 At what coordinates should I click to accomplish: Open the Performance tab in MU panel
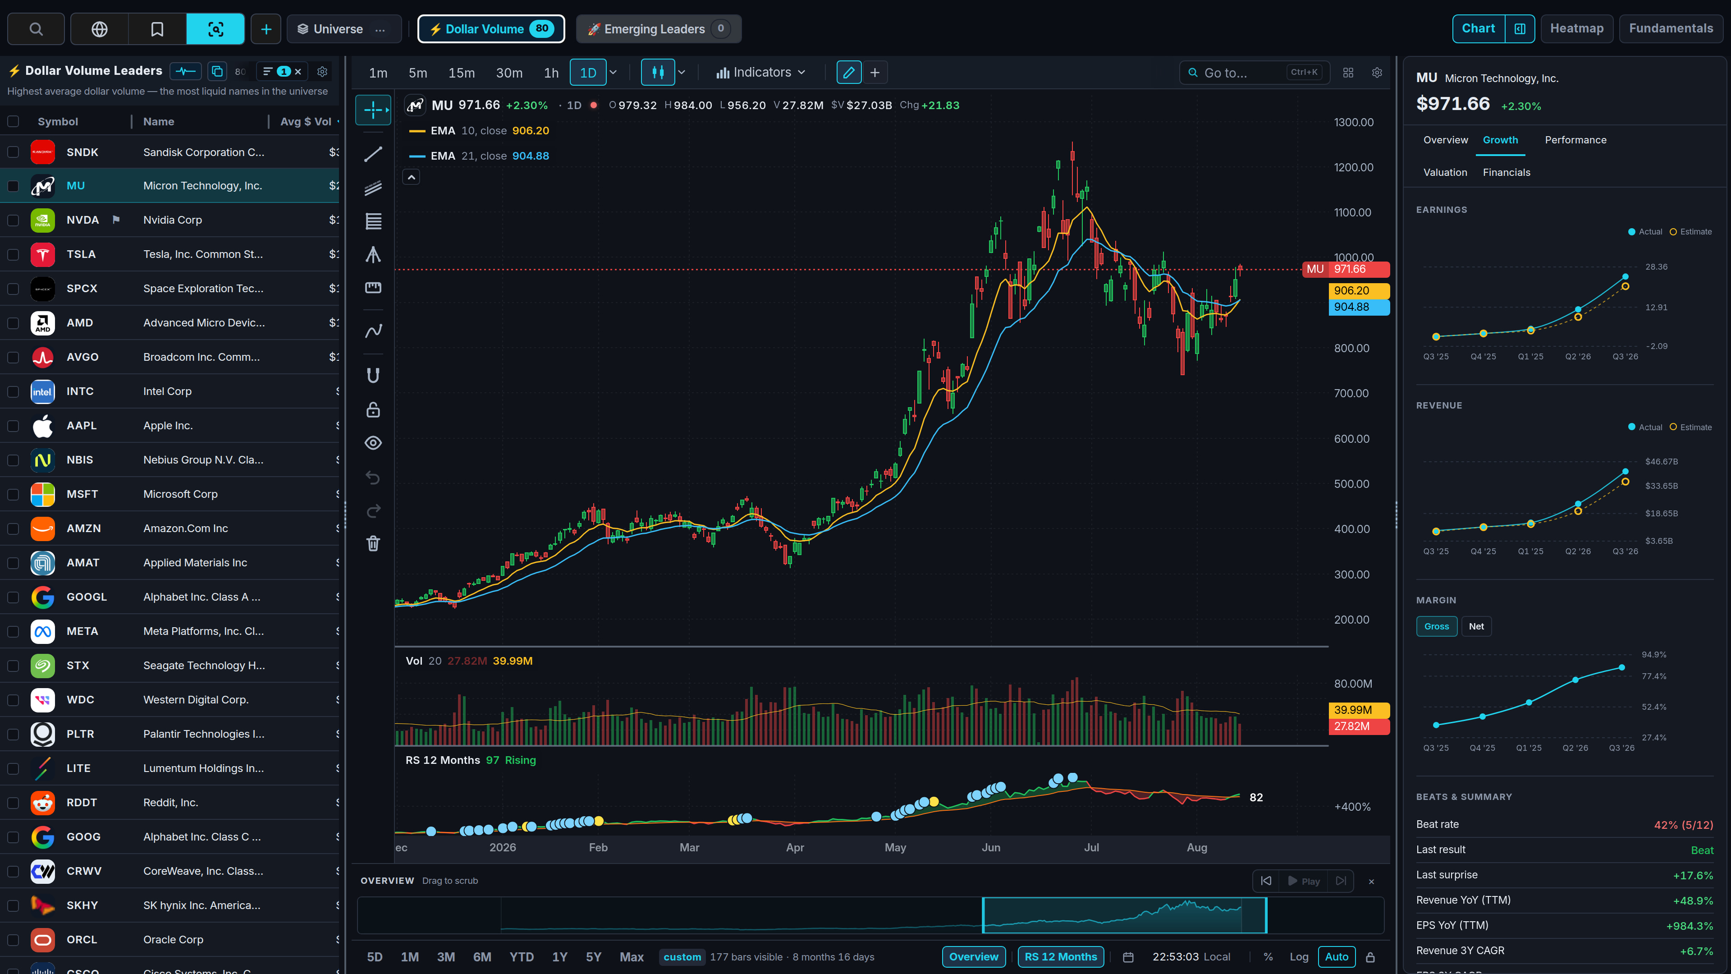pos(1575,140)
